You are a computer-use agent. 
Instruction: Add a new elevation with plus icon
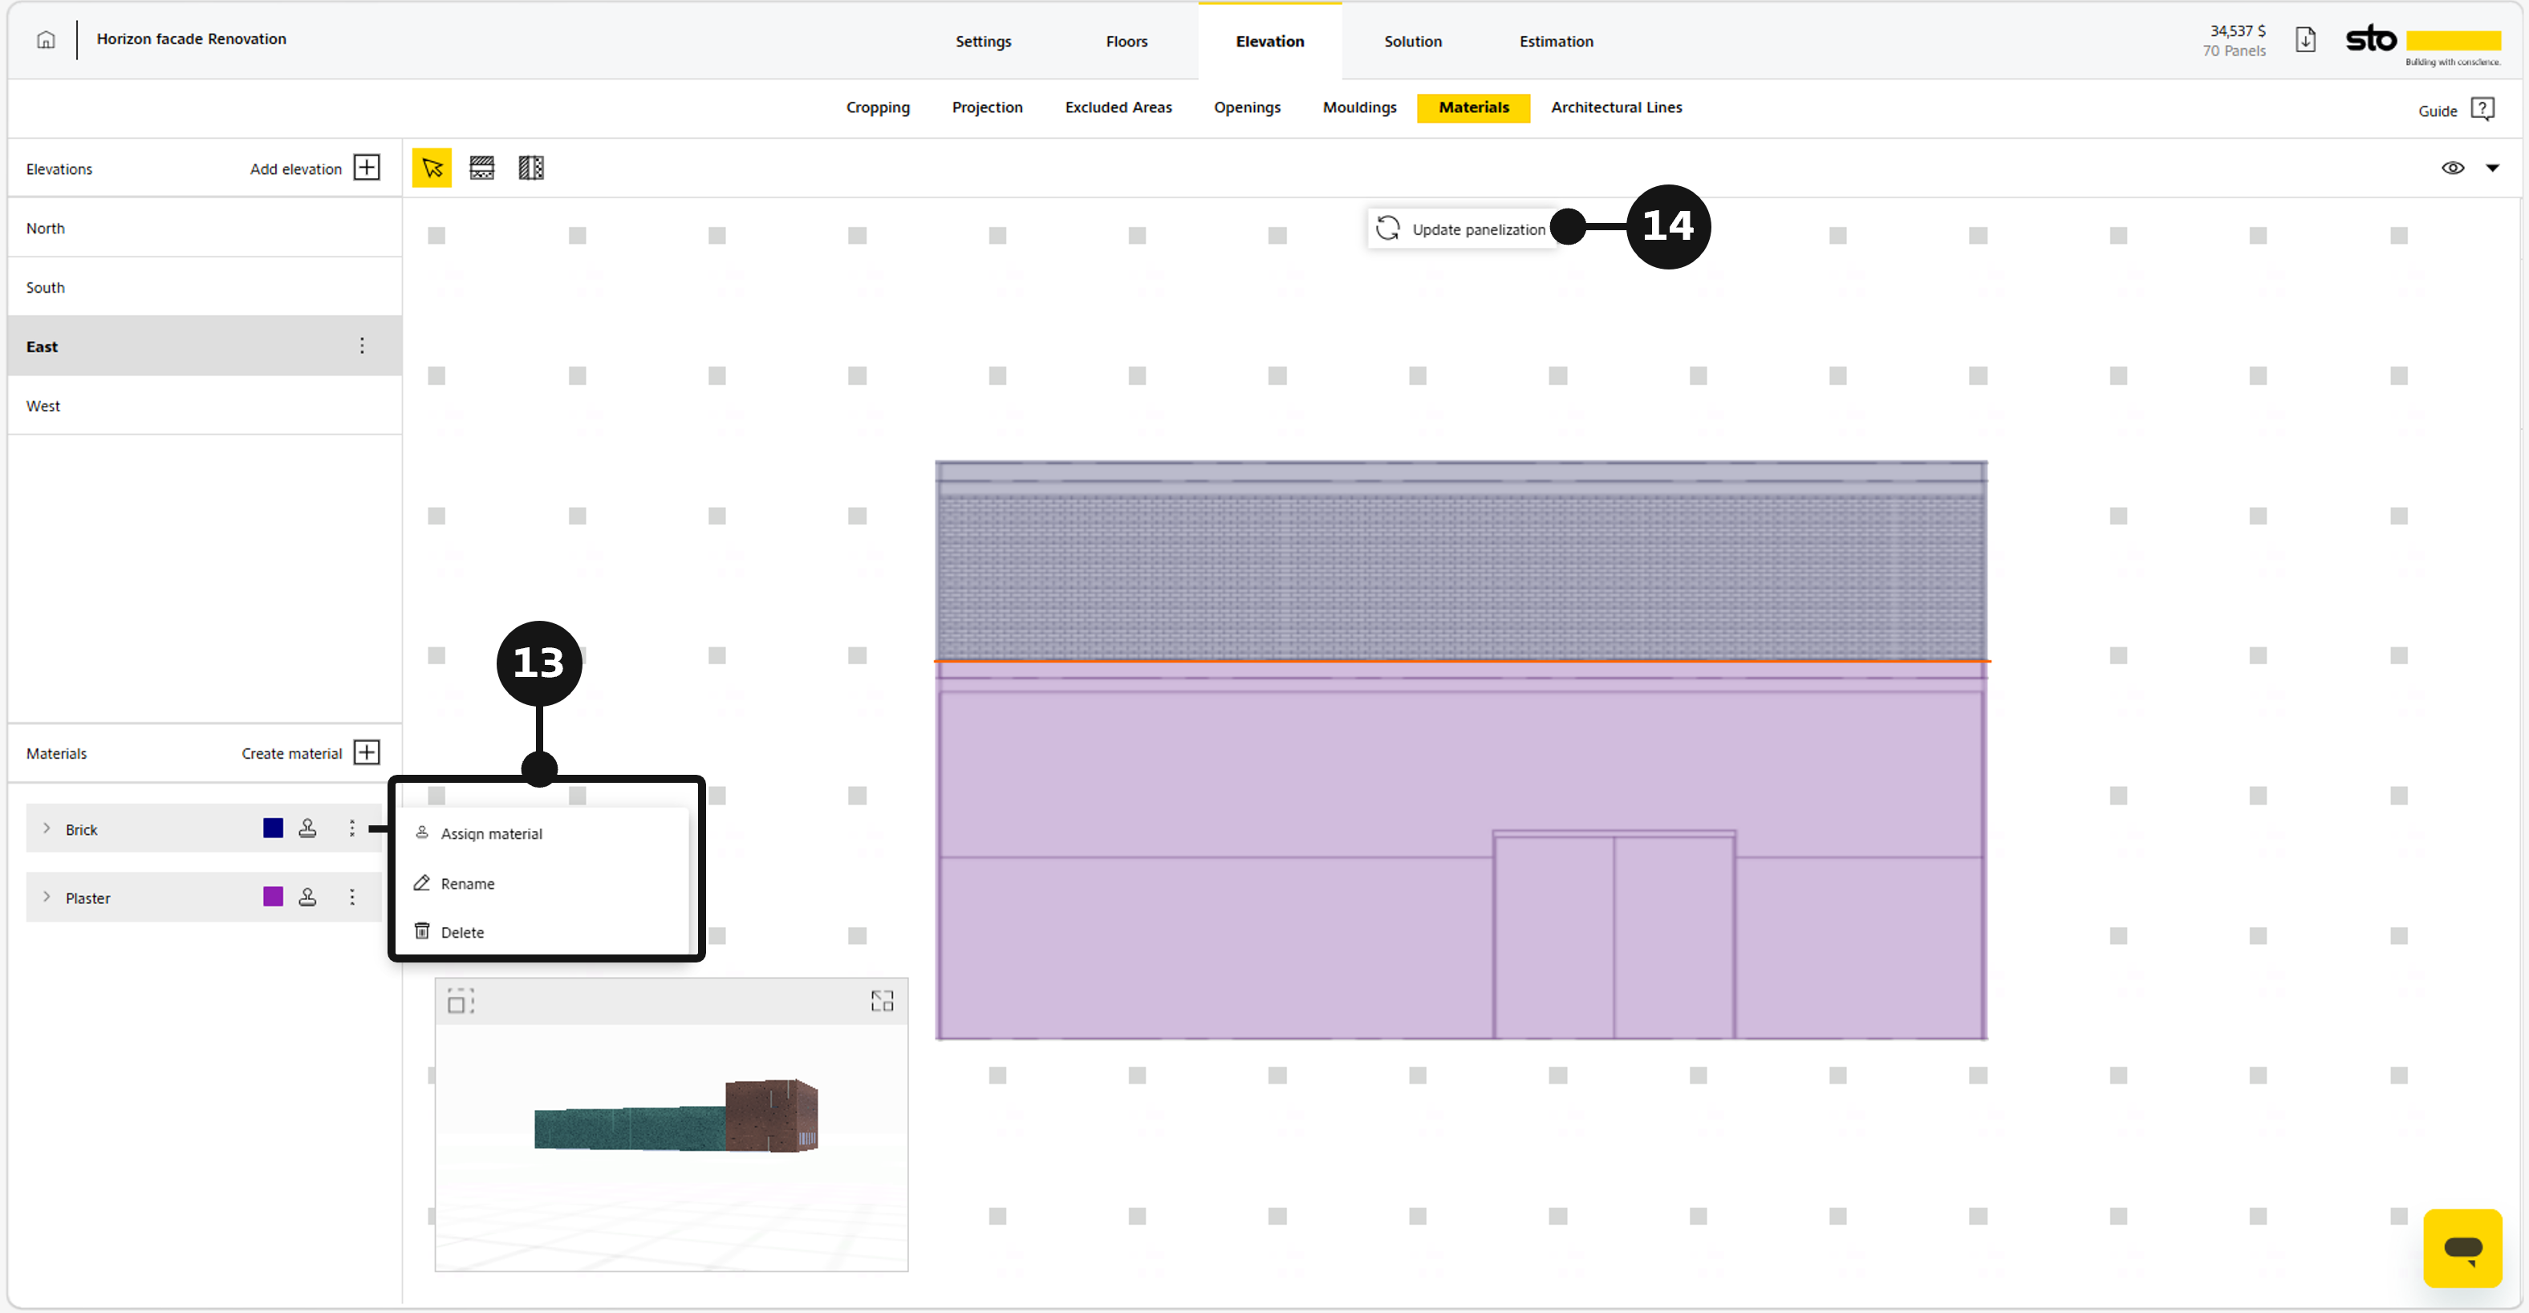(x=366, y=168)
